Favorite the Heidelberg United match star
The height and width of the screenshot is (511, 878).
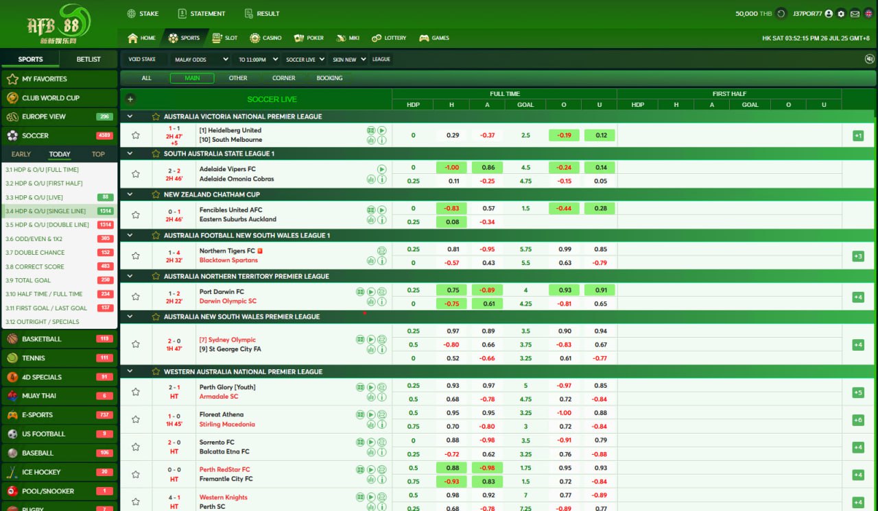(136, 136)
